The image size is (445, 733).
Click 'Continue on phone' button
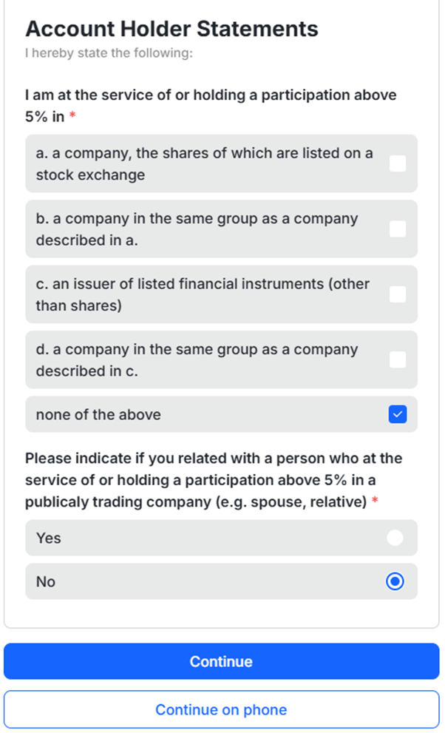(221, 709)
